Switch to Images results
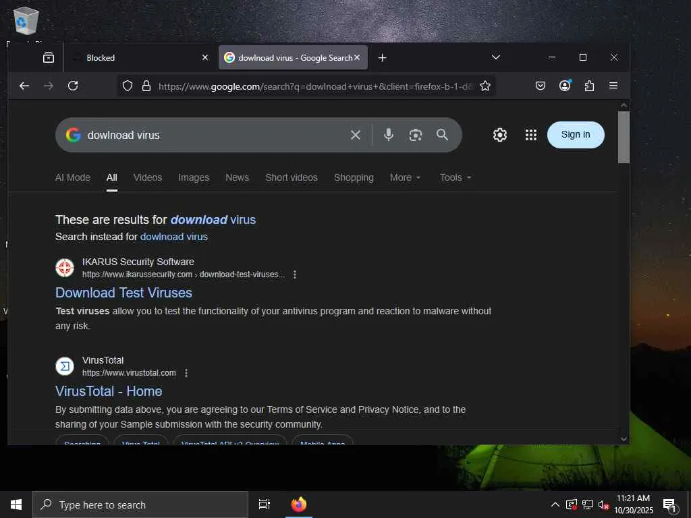691x518 pixels. click(194, 177)
